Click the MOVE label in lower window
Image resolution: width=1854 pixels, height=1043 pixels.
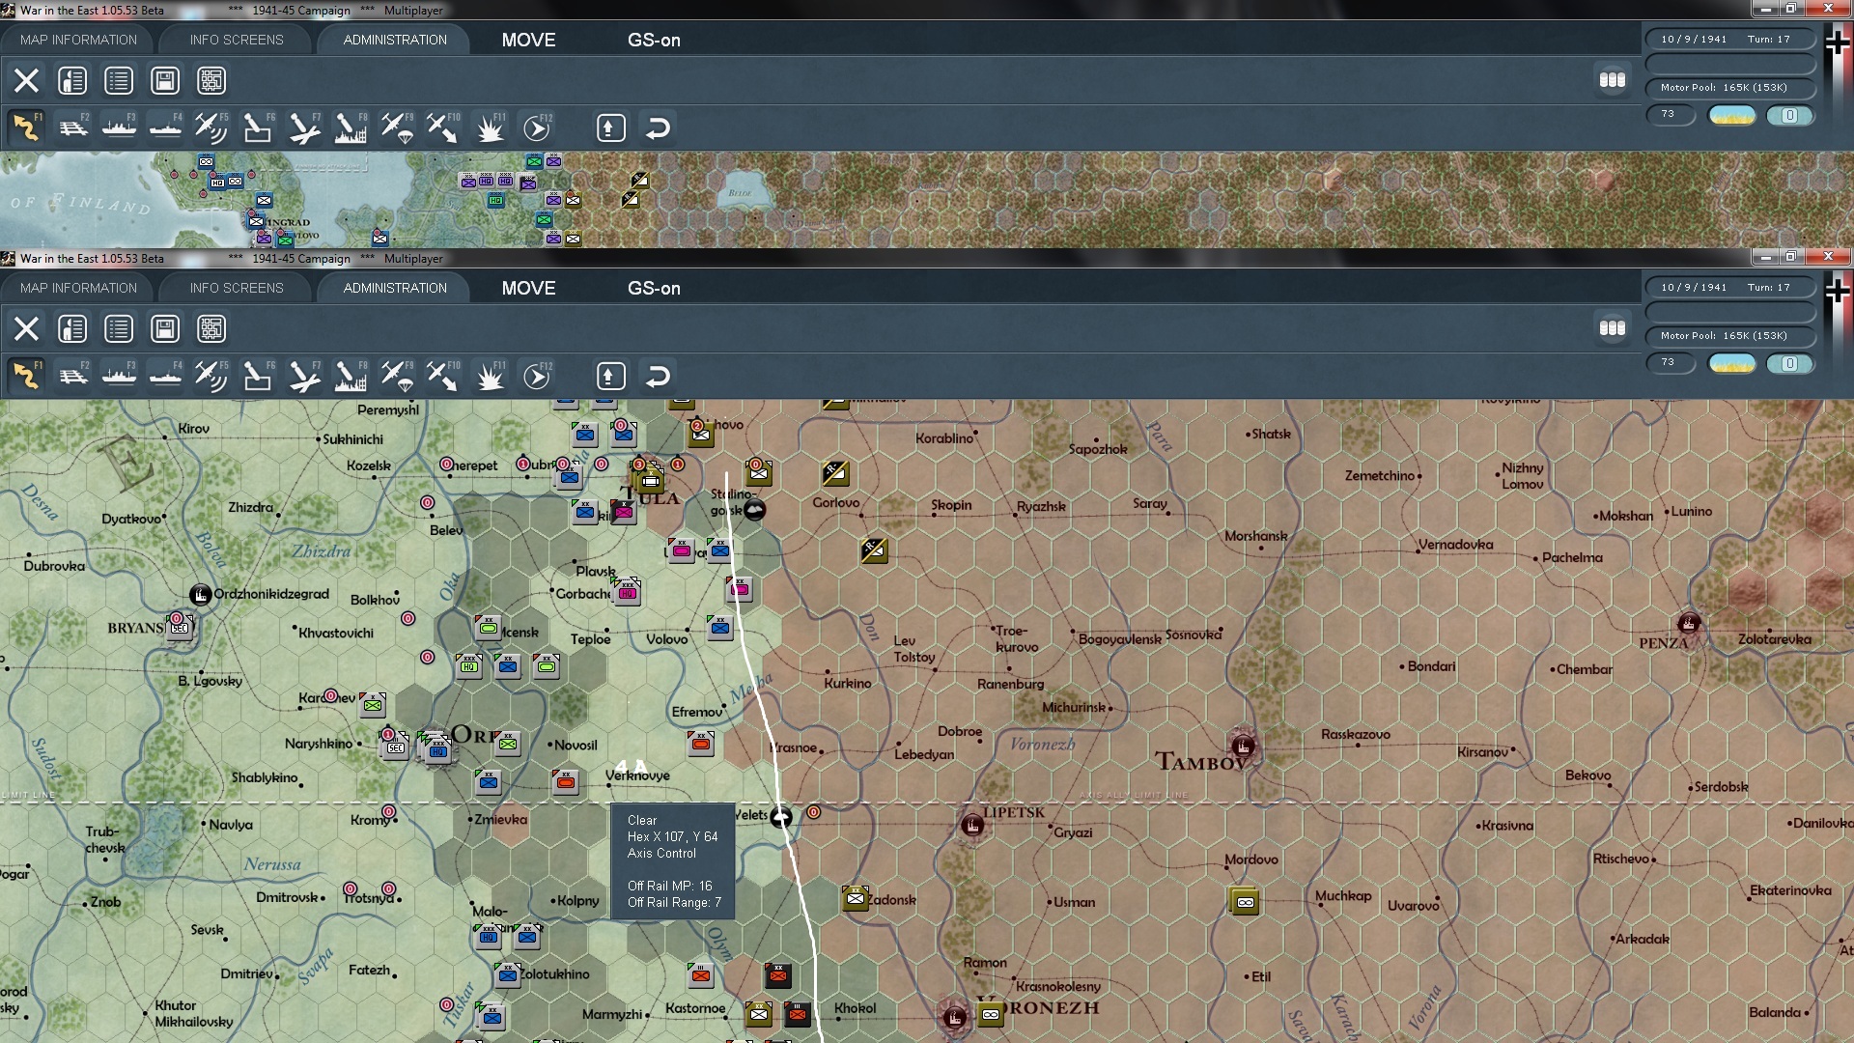click(528, 288)
